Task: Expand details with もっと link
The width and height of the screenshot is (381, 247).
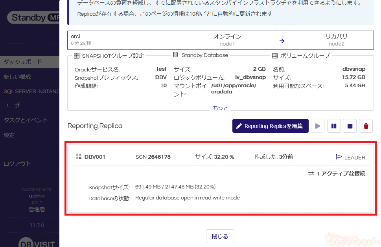Action: coord(221,108)
